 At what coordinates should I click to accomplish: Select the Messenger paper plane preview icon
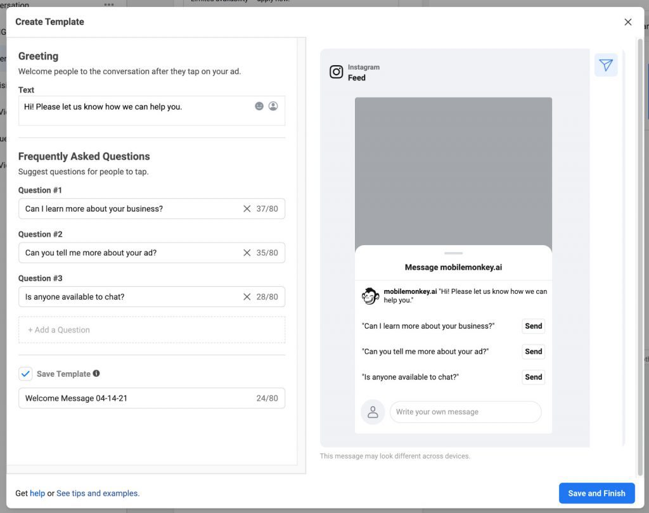tap(606, 65)
